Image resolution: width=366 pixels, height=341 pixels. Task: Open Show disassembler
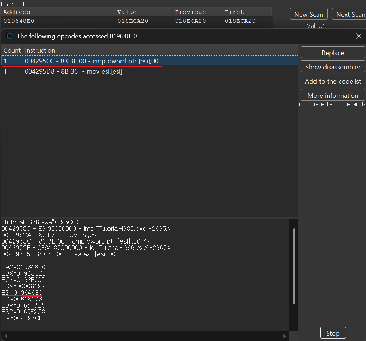coord(333,67)
